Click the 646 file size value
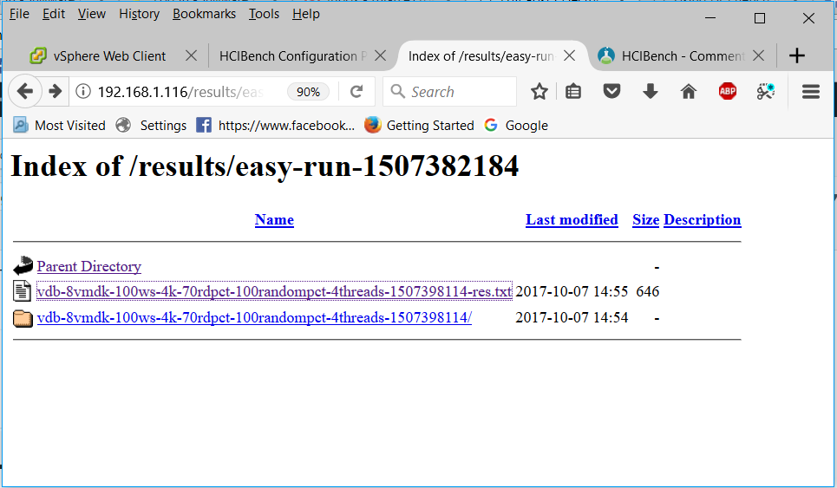Image resolution: width=837 pixels, height=488 pixels. click(648, 292)
